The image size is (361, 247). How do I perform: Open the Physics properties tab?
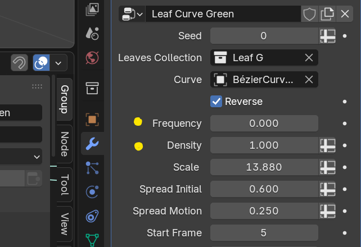pos(92,191)
